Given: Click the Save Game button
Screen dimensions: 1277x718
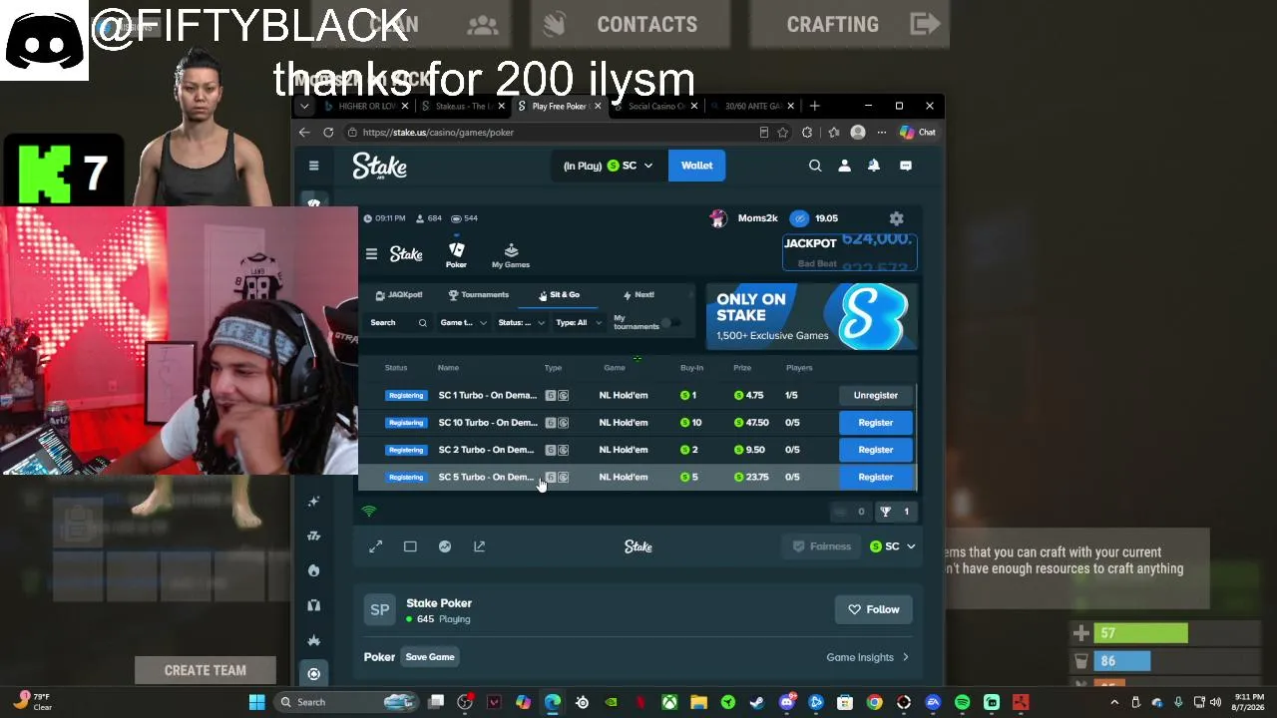Looking at the screenshot, I should 430,657.
